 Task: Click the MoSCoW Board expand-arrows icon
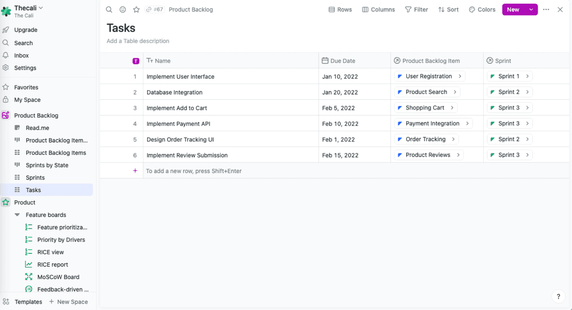coord(29,277)
